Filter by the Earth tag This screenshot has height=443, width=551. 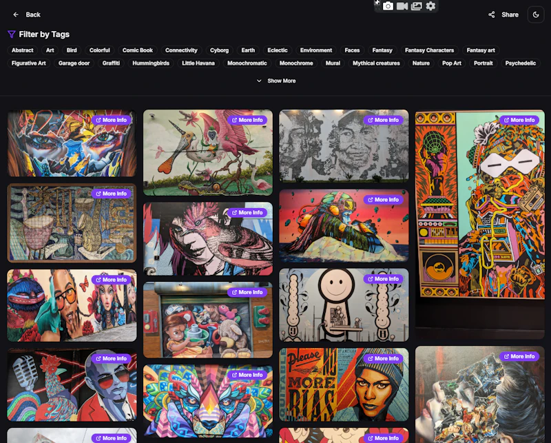[248, 50]
